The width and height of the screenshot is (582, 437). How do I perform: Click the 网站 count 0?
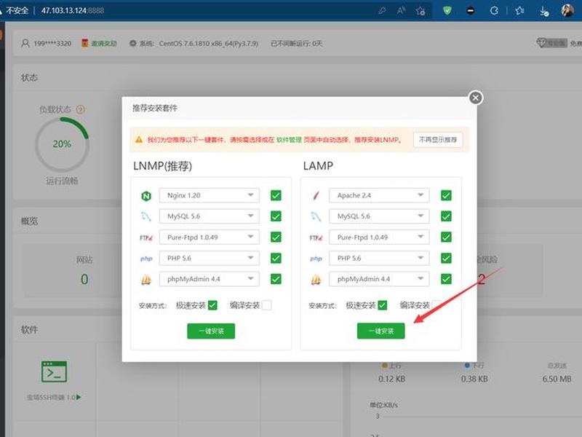click(84, 279)
